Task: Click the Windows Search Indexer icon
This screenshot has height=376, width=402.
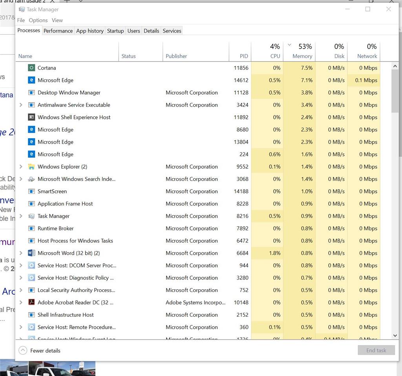Action: 31,179
